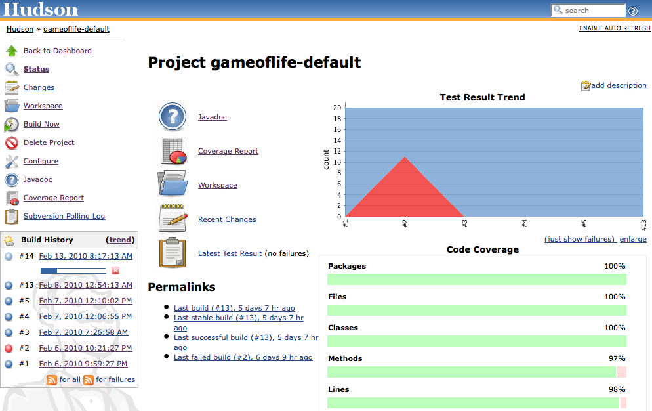Click the just show failures link

coord(581,238)
